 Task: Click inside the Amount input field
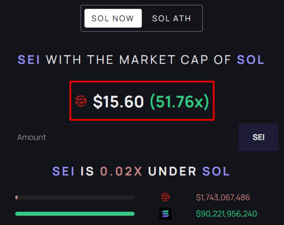coord(121,137)
